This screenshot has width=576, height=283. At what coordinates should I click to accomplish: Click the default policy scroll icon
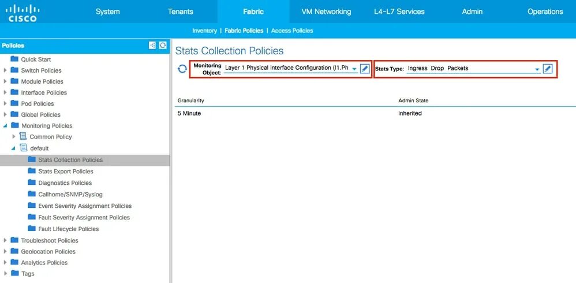(x=24, y=148)
